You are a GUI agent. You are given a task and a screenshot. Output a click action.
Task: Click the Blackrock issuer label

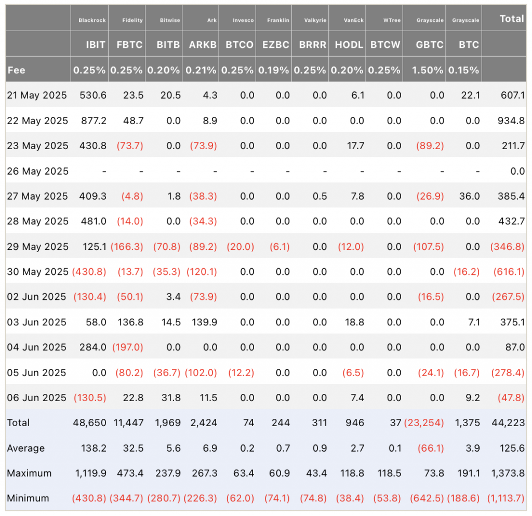click(92, 20)
